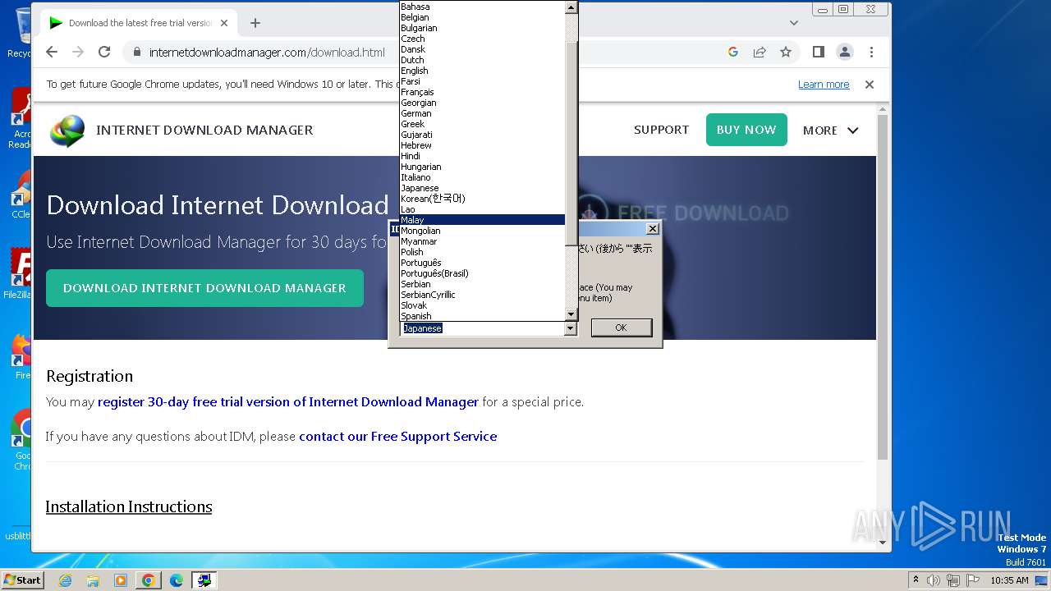Choose Japanese in the dropdown list
This screenshot has height=591, width=1051.
[x=483, y=188]
